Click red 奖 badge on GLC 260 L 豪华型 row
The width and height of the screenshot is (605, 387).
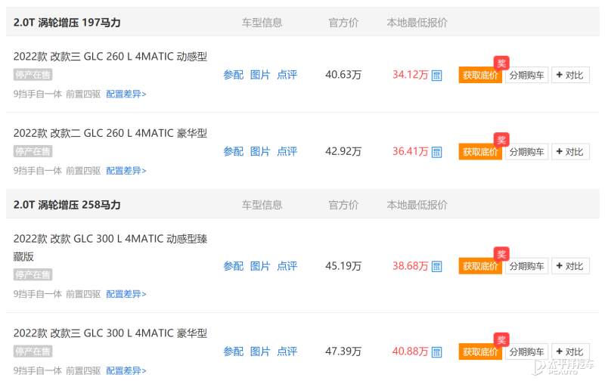pyautogui.click(x=501, y=140)
